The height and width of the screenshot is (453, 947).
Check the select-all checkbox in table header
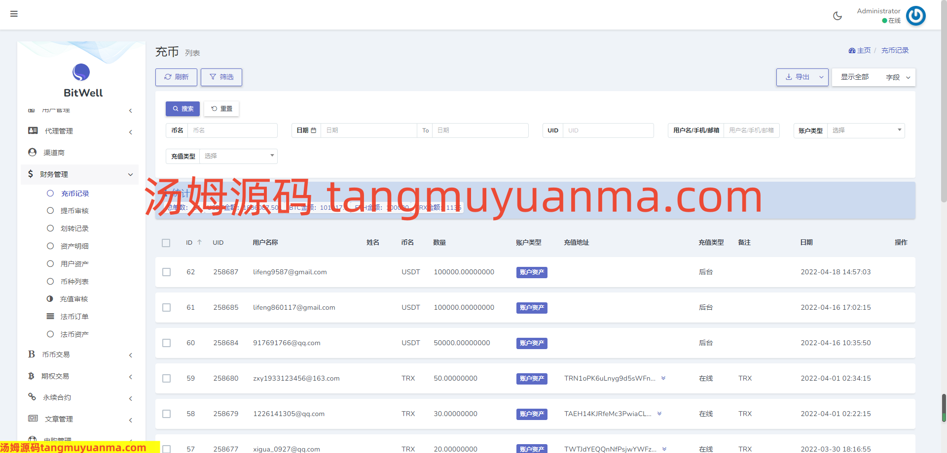[x=166, y=243]
